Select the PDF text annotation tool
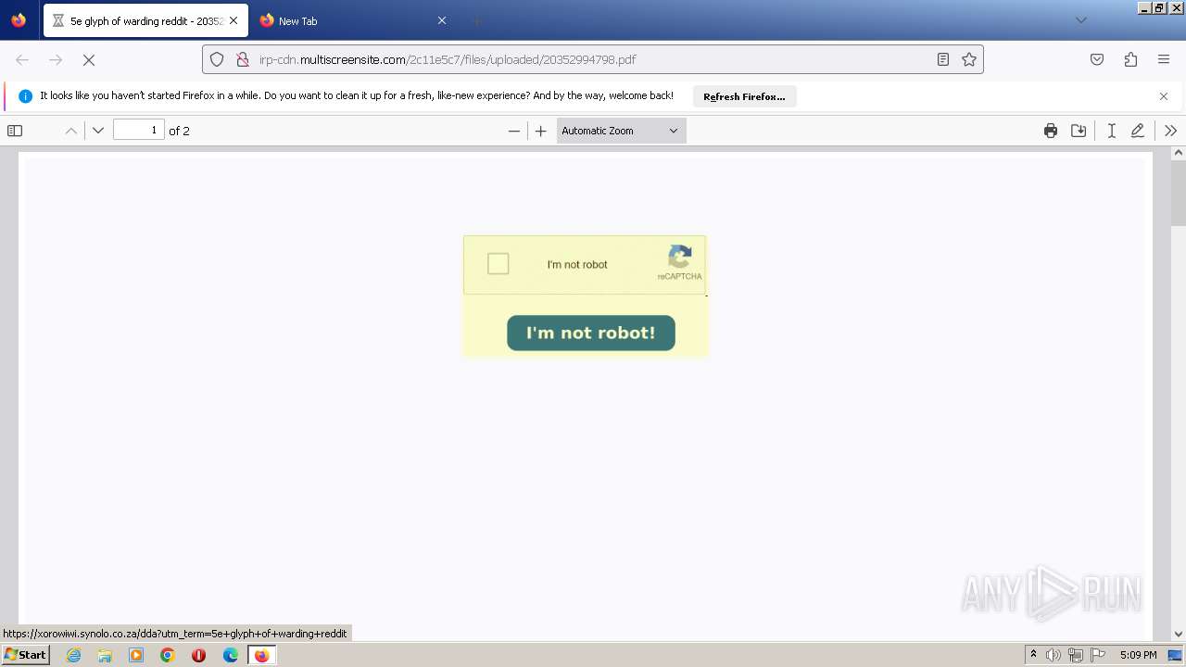 (1111, 131)
